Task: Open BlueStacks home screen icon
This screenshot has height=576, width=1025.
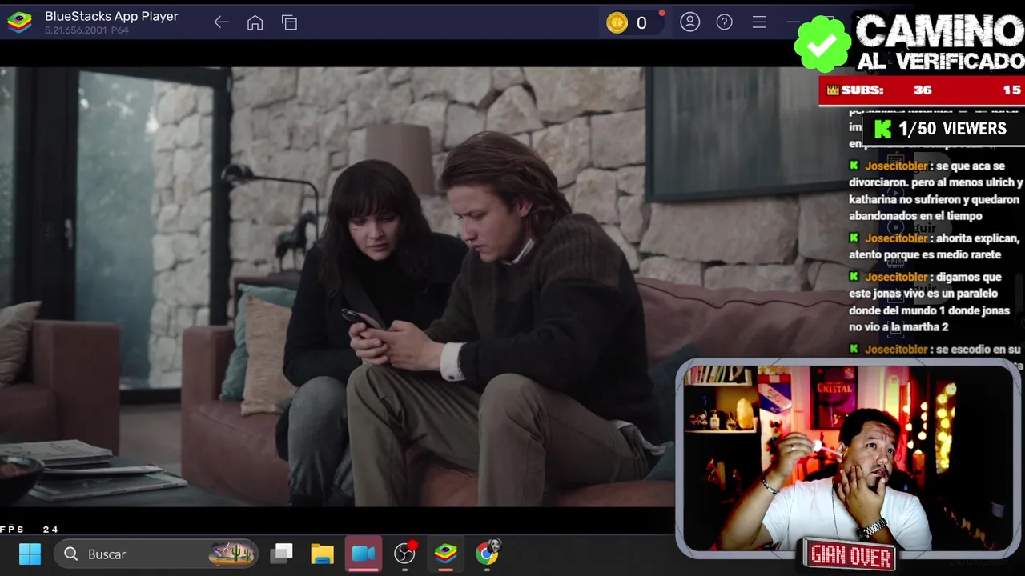Action: click(x=255, y=22)
